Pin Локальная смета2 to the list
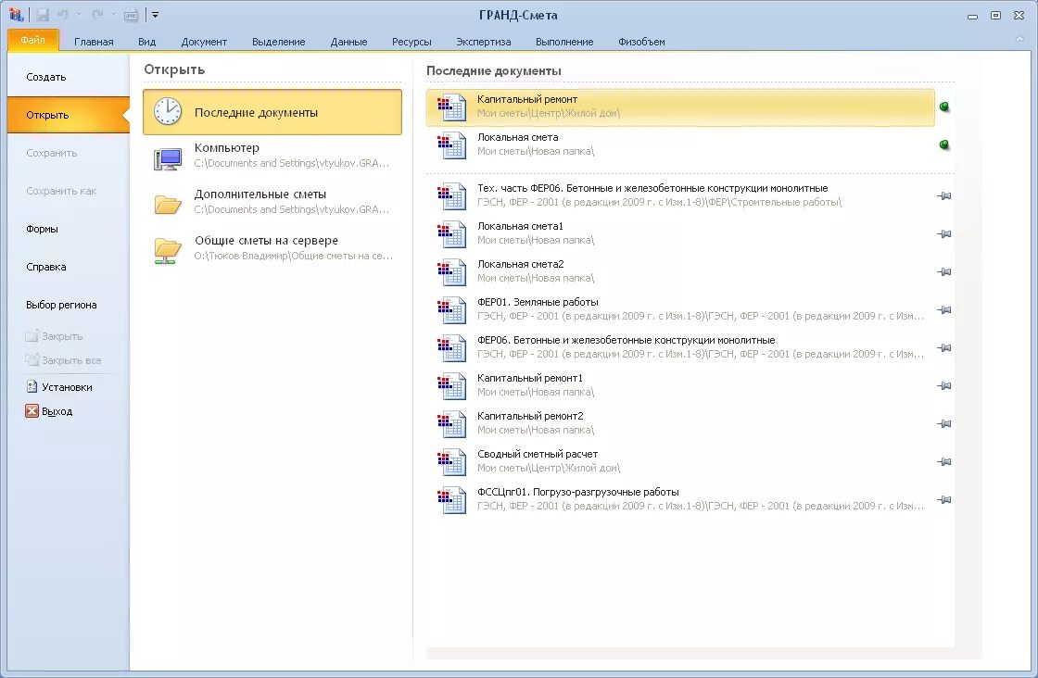Viewport: 1038px width, 678px height. point(944,272)
